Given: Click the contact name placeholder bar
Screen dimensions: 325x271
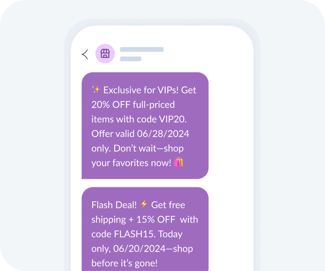Looking at the screenshot, I should [141, 49].
